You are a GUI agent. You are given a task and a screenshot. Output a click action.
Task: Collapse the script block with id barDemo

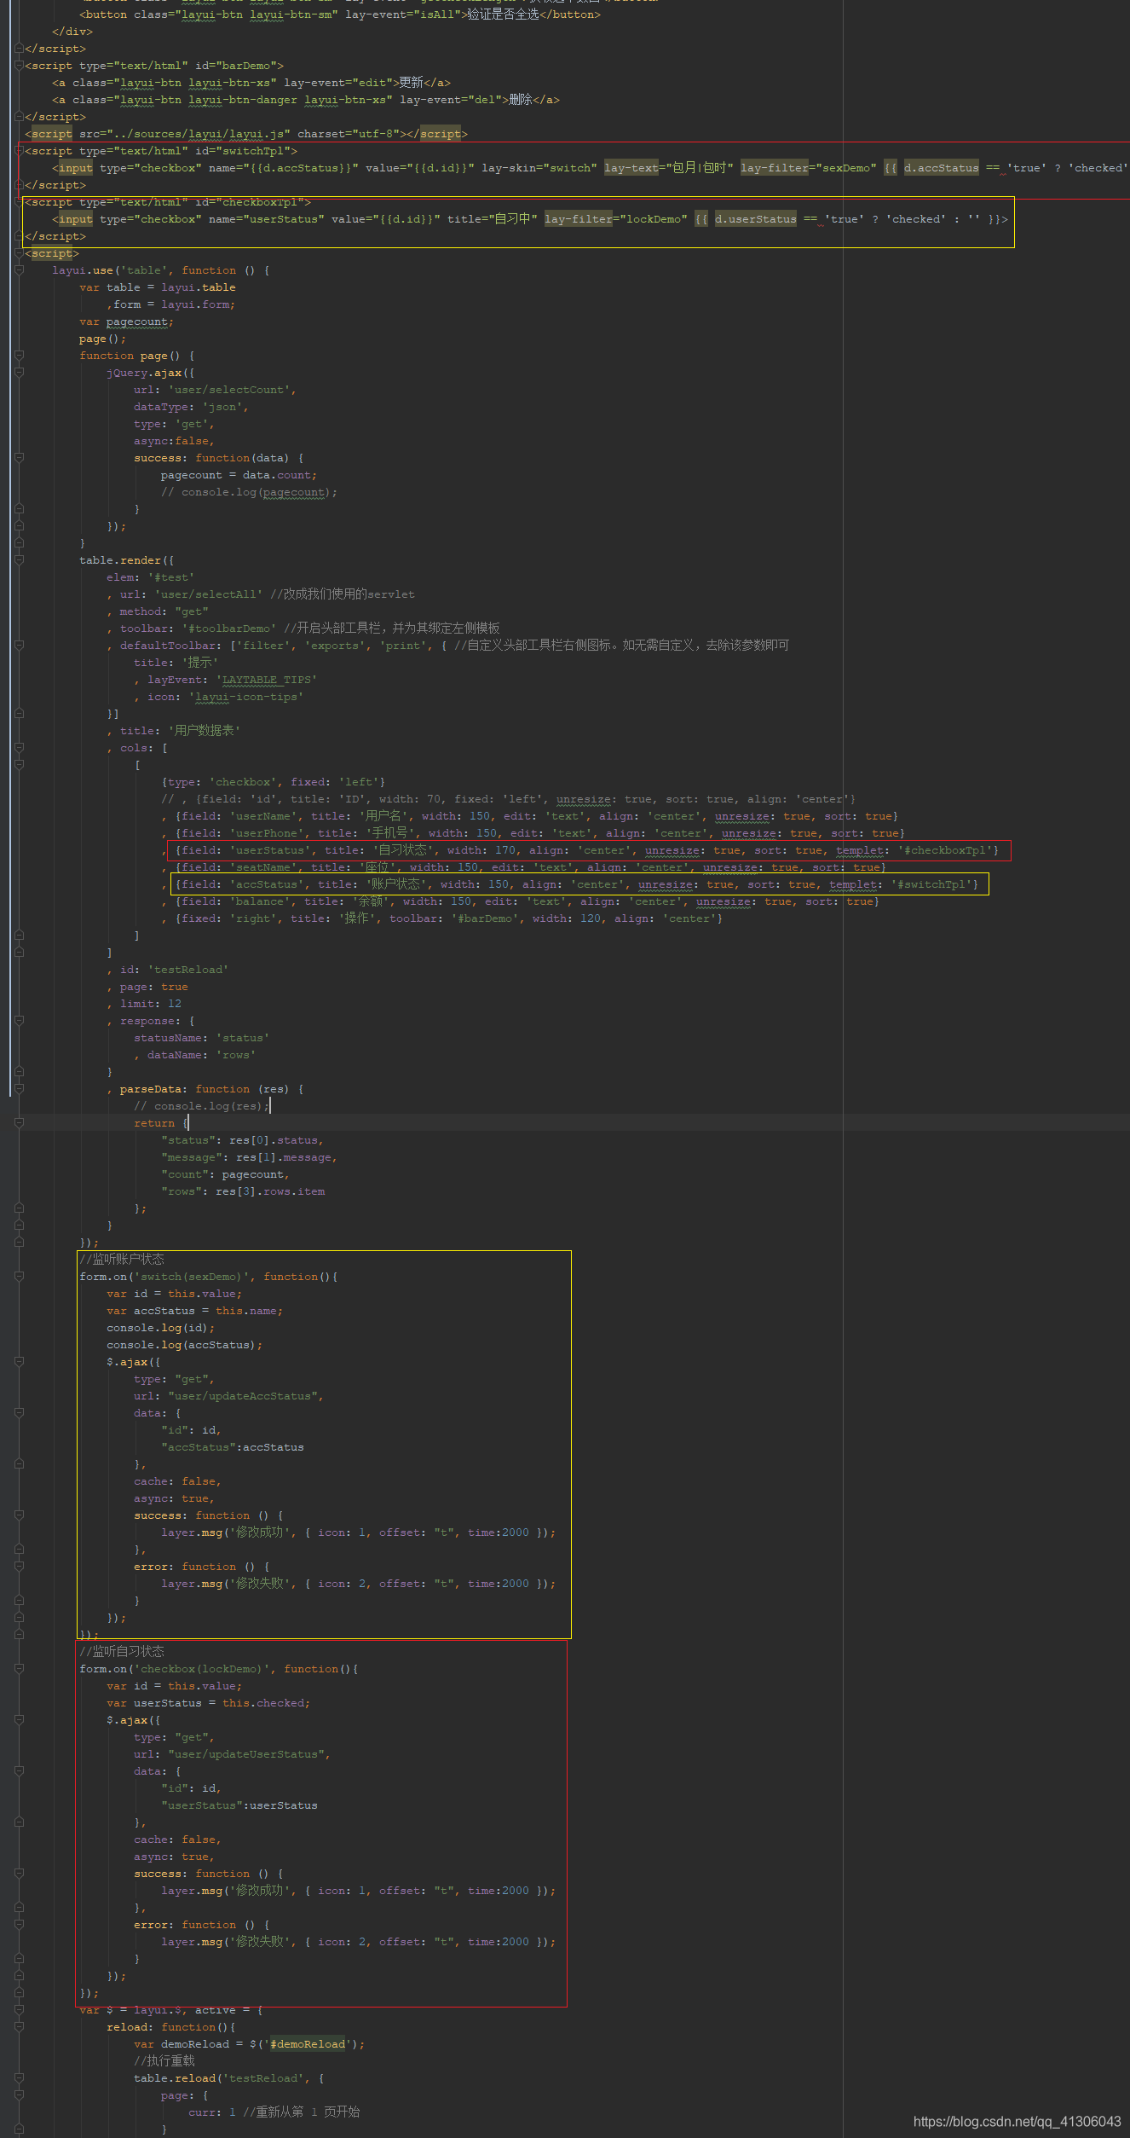[x=19, y=66]
